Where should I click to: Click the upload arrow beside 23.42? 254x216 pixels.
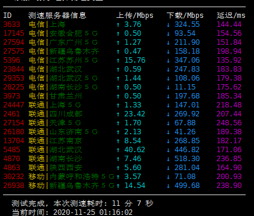[118, 114]
